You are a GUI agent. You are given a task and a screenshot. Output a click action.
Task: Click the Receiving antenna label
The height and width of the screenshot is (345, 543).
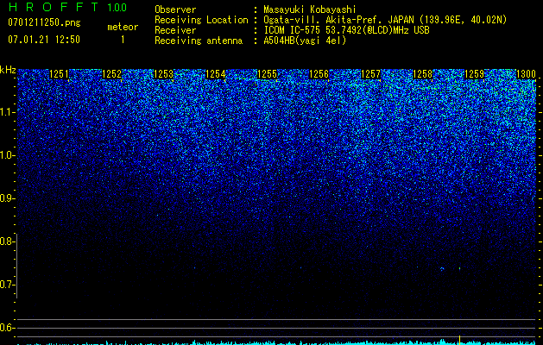[199, 41]
